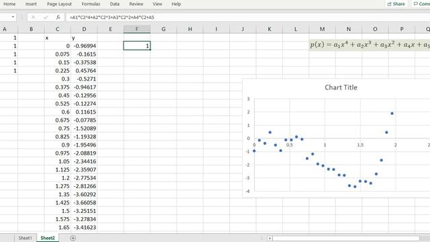
Task: Switch to the Page Layout tab
Action: click(59, 4)
